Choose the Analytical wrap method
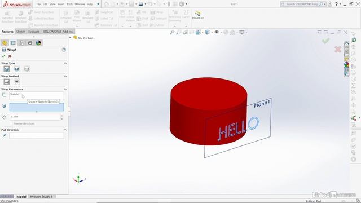This screenshot has width=361, height=203. pos(7,82)
